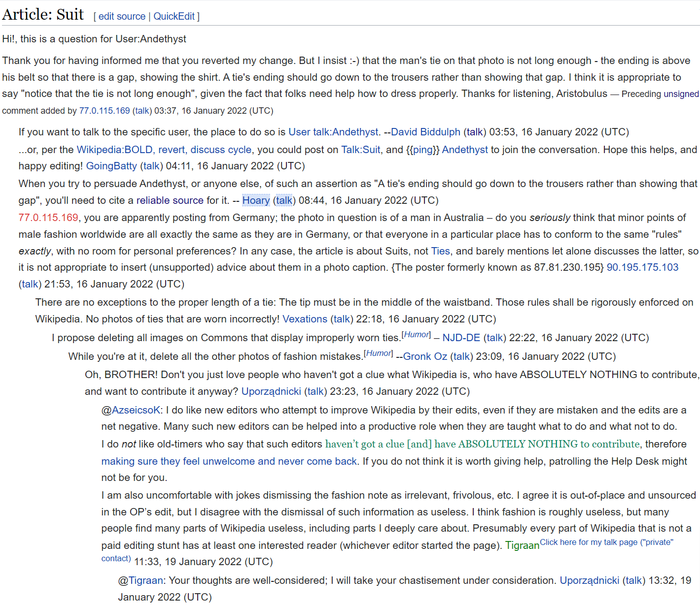This screenshot has height=605, width=700.
Task: Click the AzseicsoK mention link
Action: tap(136, 410)
